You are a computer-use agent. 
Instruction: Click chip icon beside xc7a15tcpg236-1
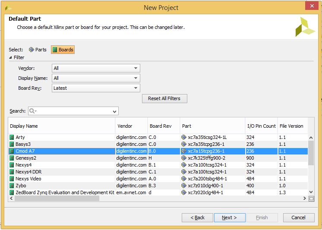(x=184, y=151)
